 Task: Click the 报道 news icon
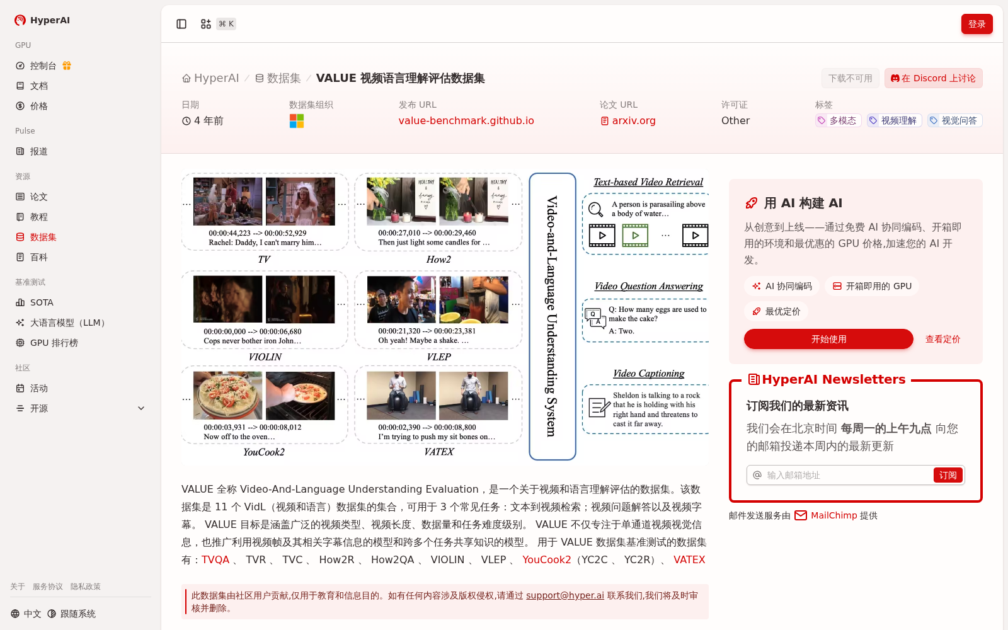(20, 151)
